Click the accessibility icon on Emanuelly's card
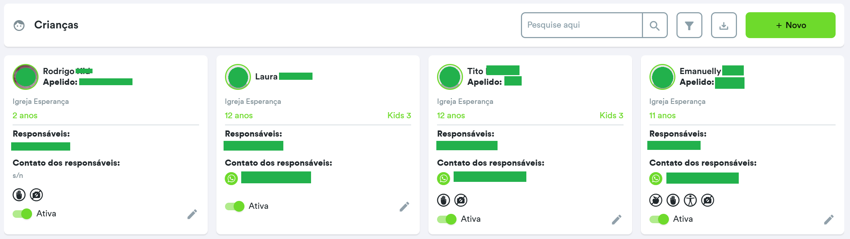The image size is (850, 239). [690, 200]
